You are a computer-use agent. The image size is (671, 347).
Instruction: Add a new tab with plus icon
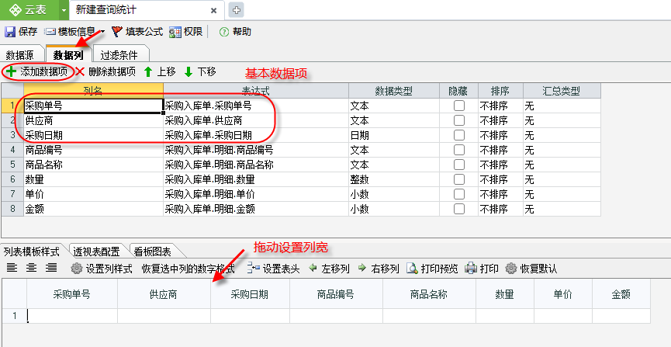(237, 10)
